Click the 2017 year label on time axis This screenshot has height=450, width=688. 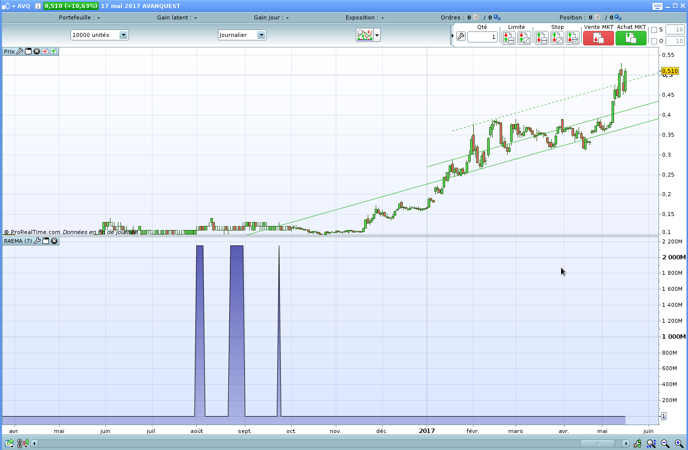[x=427, y=431]
